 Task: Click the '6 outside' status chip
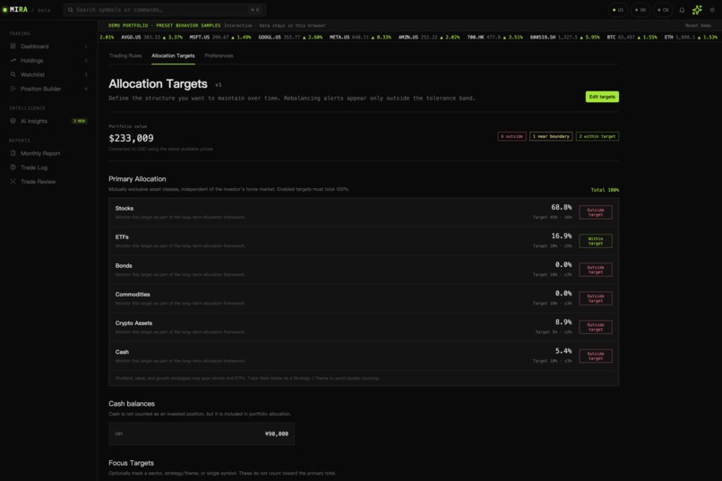coord(511,136)
